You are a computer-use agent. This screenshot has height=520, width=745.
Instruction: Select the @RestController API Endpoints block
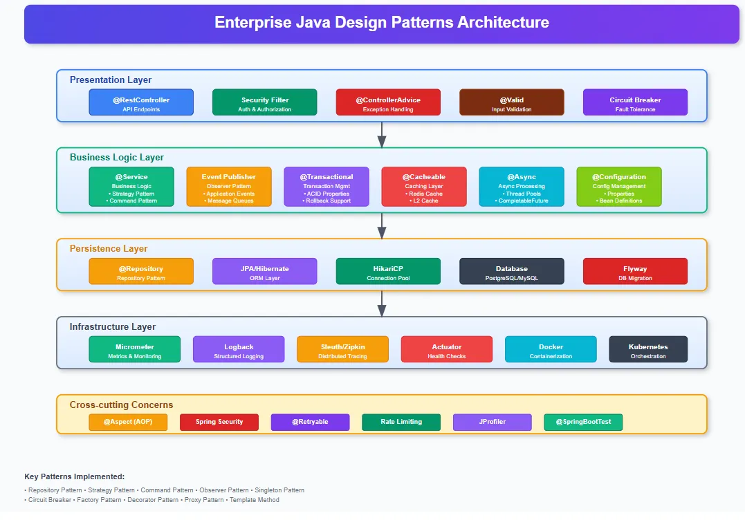[141, 102]
